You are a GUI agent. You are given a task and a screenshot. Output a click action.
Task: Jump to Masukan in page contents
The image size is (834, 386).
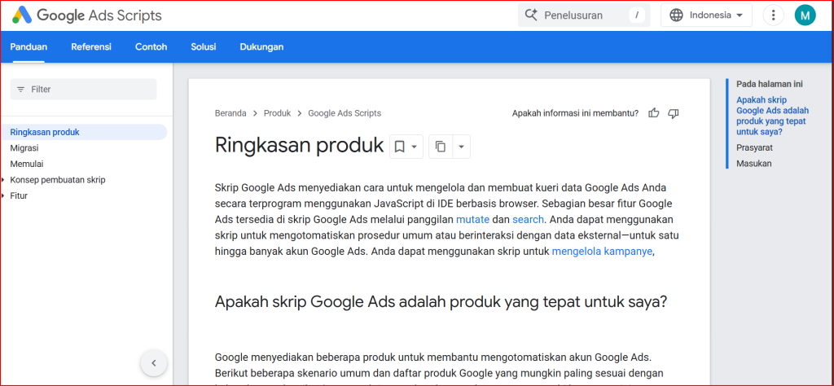[753, 163]
